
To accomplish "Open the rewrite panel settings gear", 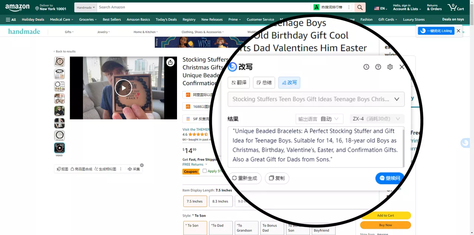I will click(390, 67).
